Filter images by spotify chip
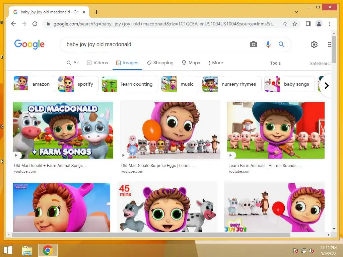The width and height of the screenshot is (343, 257). click(x=78, y=84)
